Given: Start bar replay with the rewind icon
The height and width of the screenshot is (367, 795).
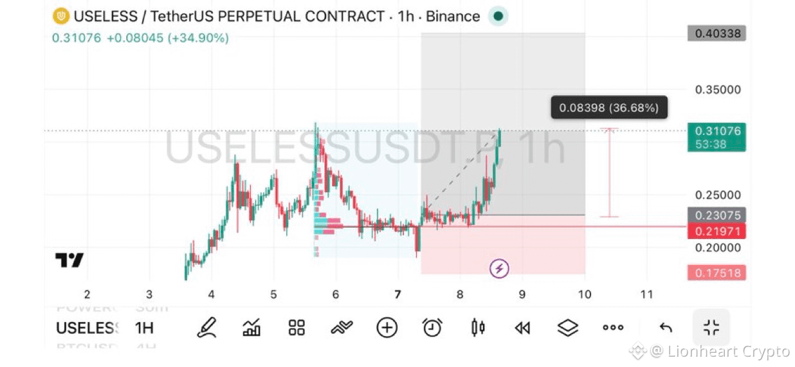Looking at the screenshot, I should tap(522, 328).
